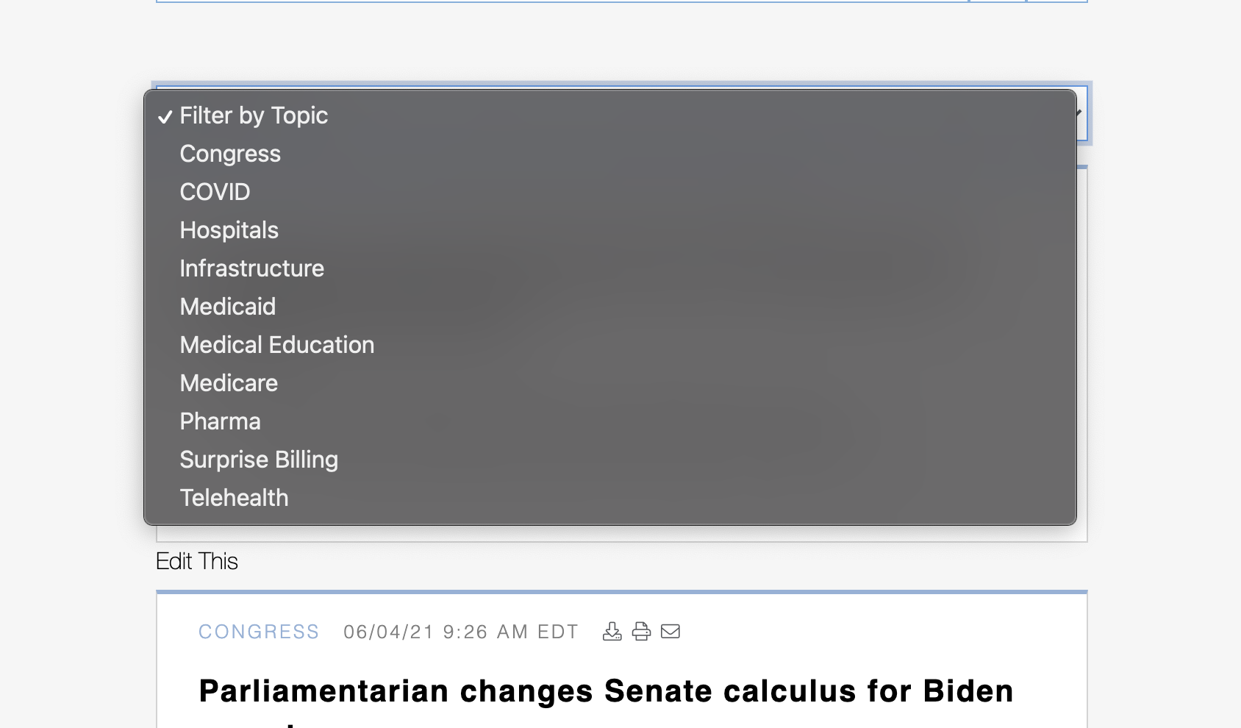Click the Edit This link
1241x728 pixels.
point(197,561)
